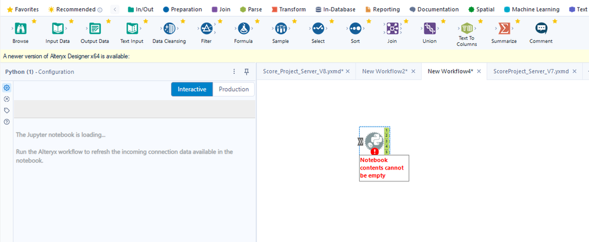Toggle favorite star on Input Data tool
589x242 pixels.
point(71,21)
